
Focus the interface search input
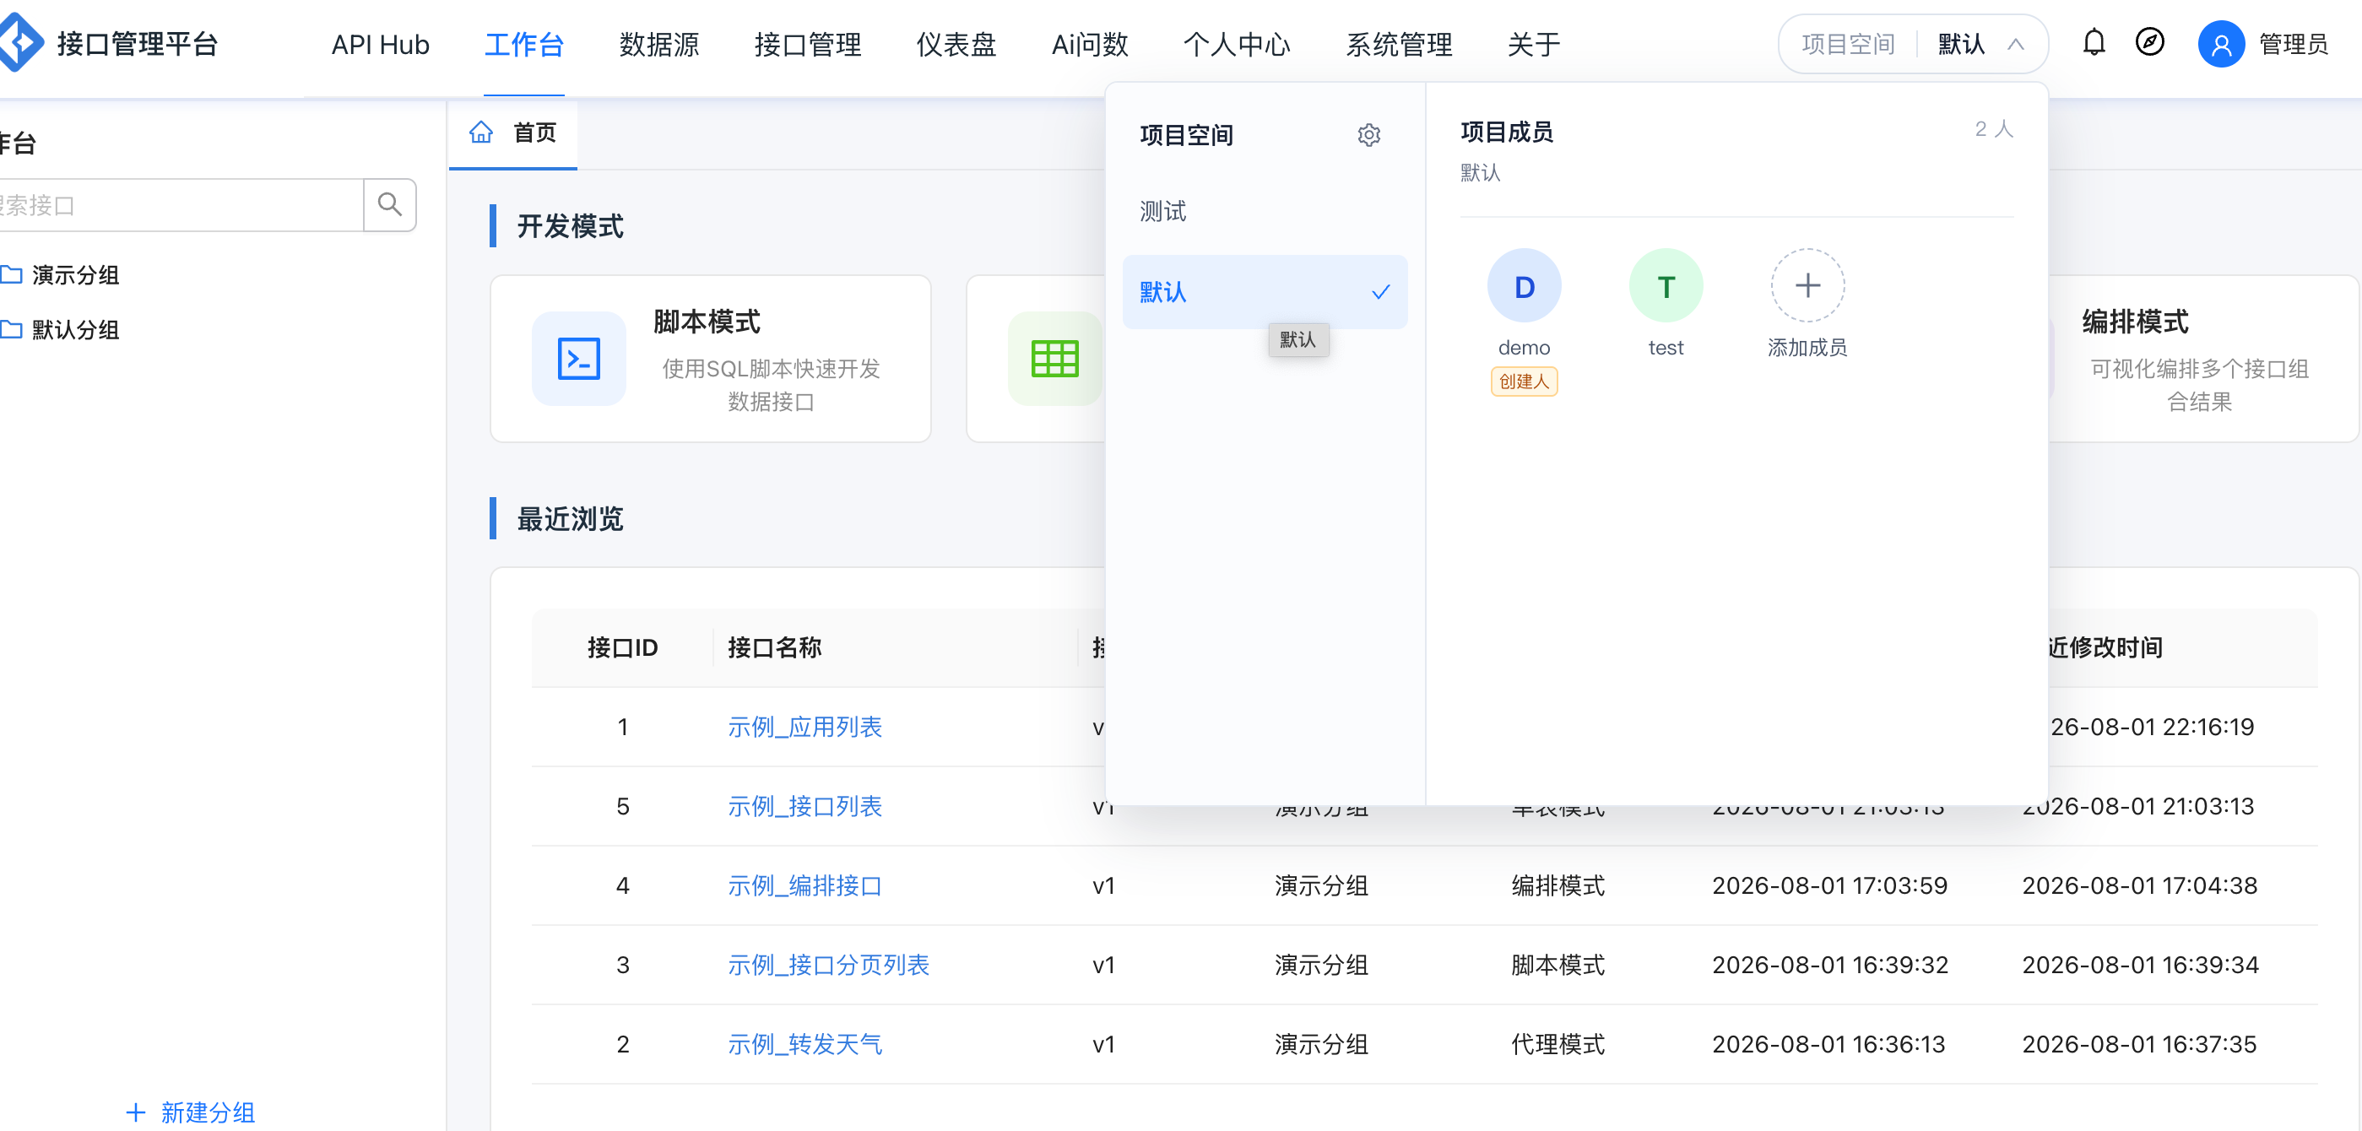181,204
